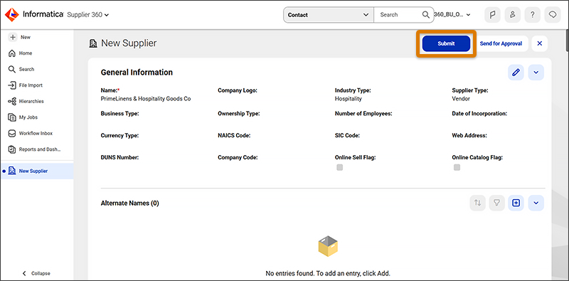Click the Workflow Inbox tray icon
569x281 pixels.
pos(12,133)
